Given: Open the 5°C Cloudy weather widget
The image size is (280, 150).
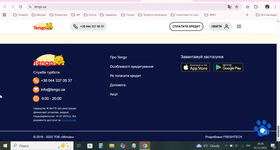Looking at the screenshot, I should click(208, 146).
